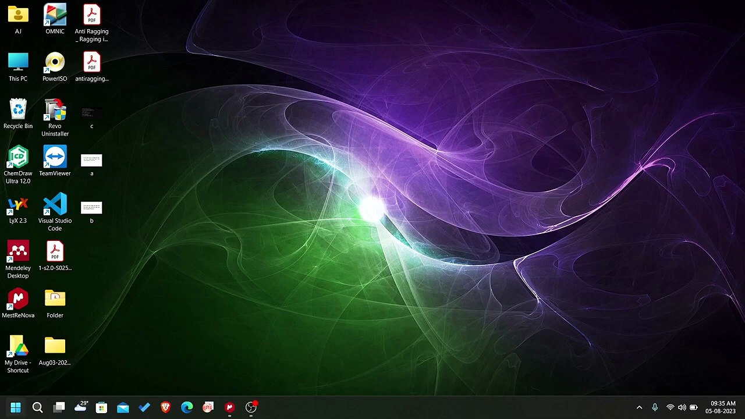745x419 pixels.
Task: Show hidden system tray icons
Action: [639, 407]
